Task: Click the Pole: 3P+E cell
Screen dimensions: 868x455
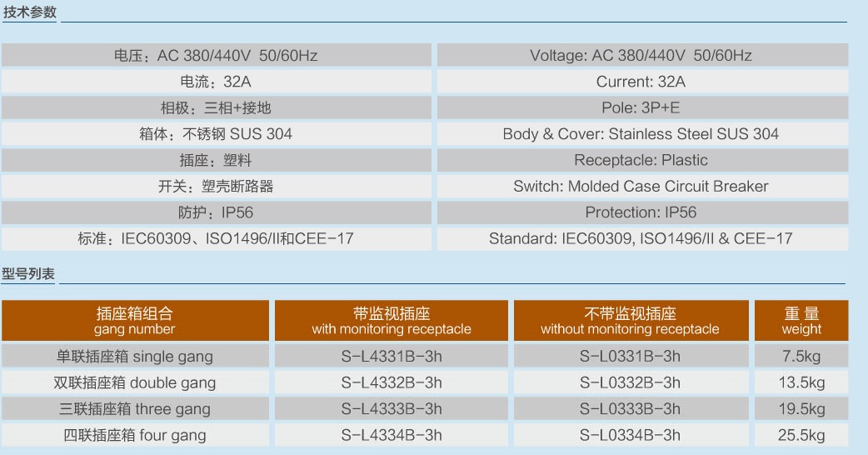Action: pyautogui.click(x=643, y=108)
